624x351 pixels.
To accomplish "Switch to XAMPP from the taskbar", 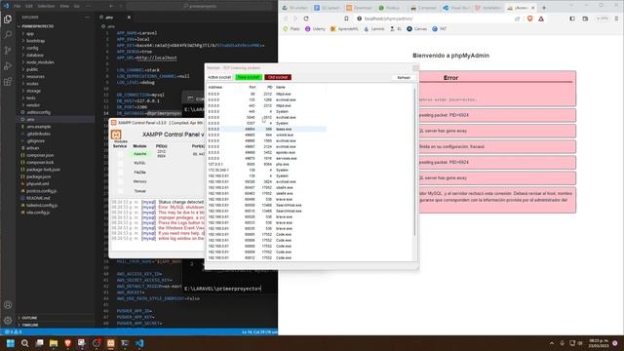I will (x=110, y=343).
